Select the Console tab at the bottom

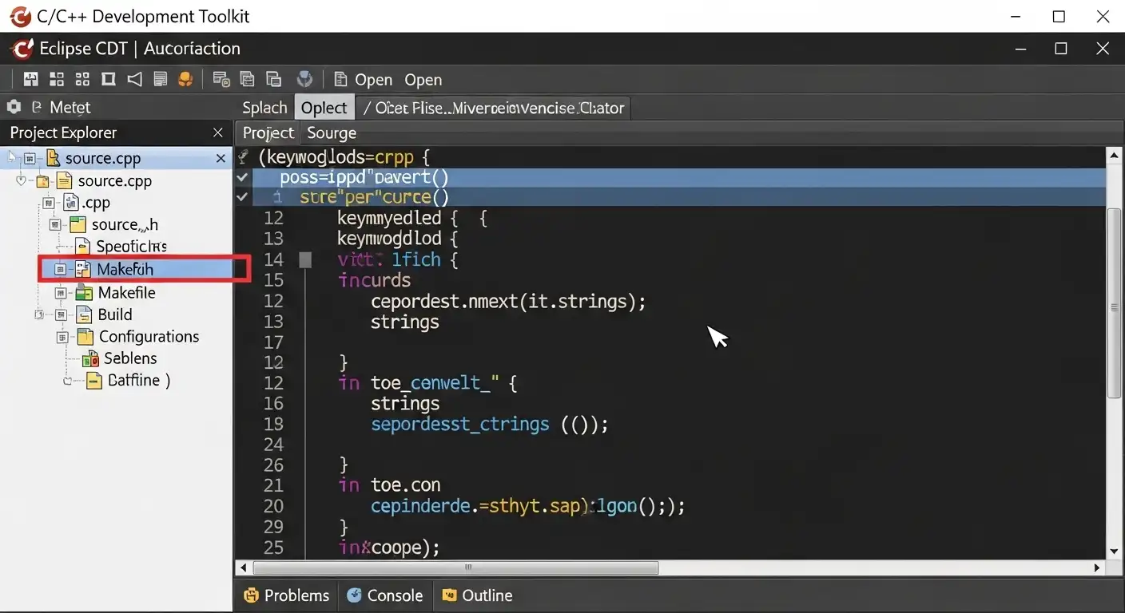[385, 595]
